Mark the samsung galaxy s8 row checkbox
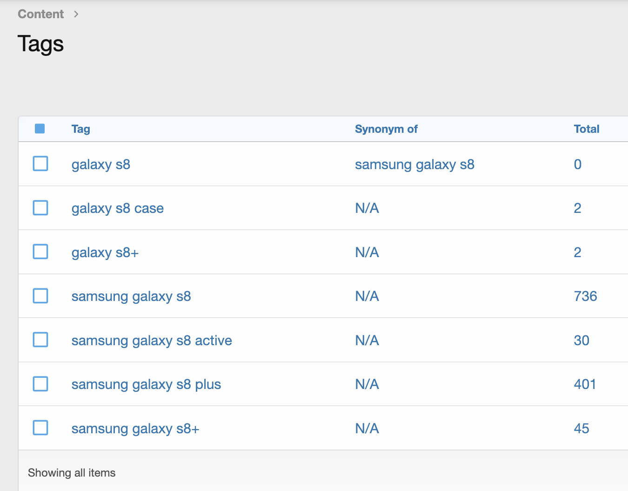Viewport: 628px width, 491px height. (40, 296)
